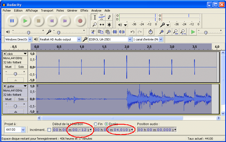Enable the Incrément snap checkbox
The height and width of the screenshot is (142, 226).
click(x=49, y=130)
